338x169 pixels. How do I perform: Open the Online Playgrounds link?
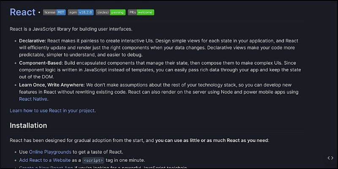[x=51, y=152]
